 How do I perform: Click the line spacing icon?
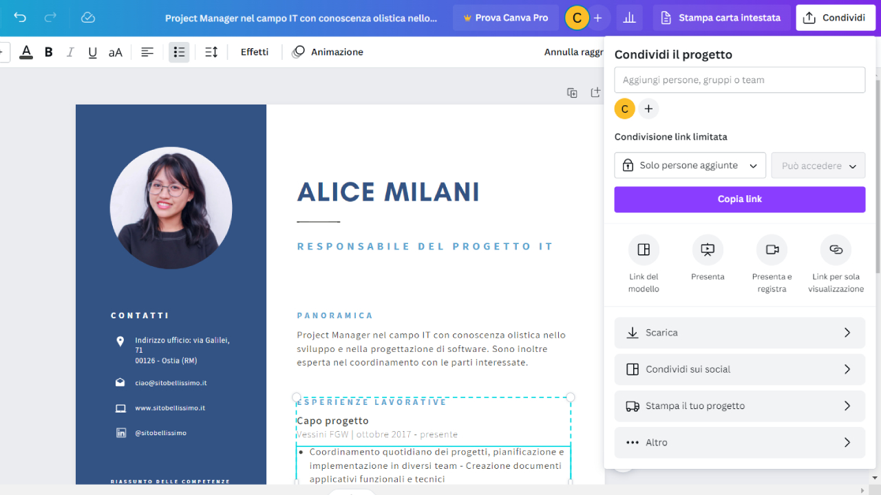point(211,52)
